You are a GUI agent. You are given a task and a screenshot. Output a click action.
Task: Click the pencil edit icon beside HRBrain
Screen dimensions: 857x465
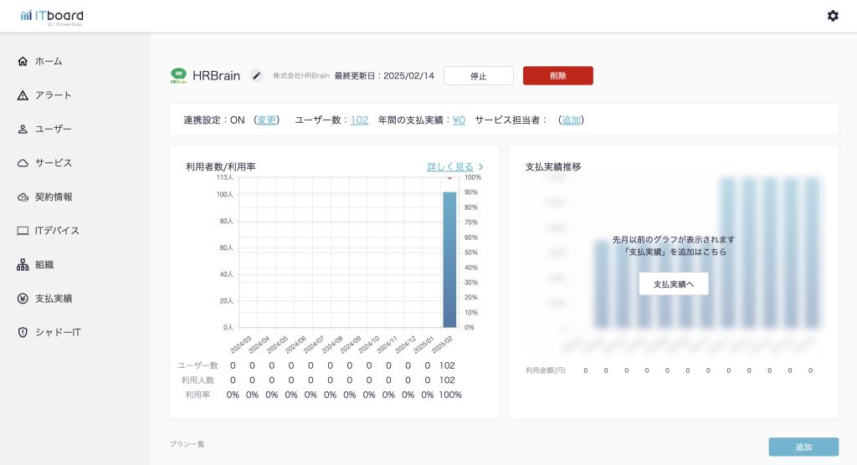pos(257,76)
